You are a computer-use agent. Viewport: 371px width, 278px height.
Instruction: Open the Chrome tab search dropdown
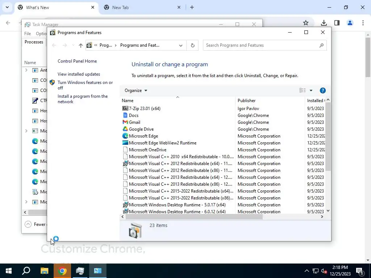coord(7,7)
